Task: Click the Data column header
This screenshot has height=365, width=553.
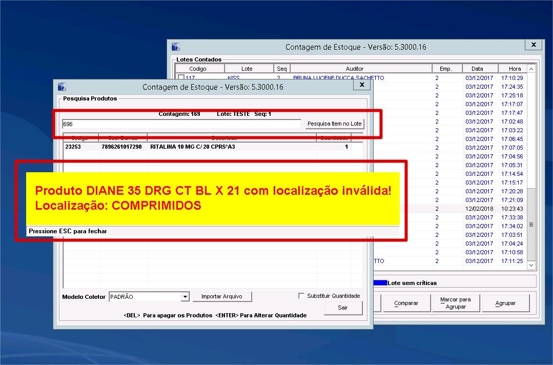Action: 477,69
